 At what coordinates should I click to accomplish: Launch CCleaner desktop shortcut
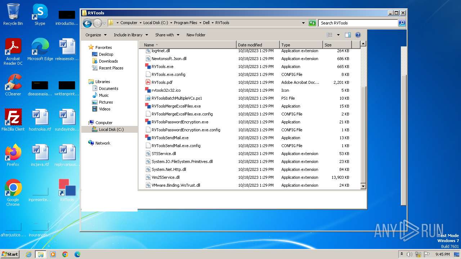(x=13, y=85)
